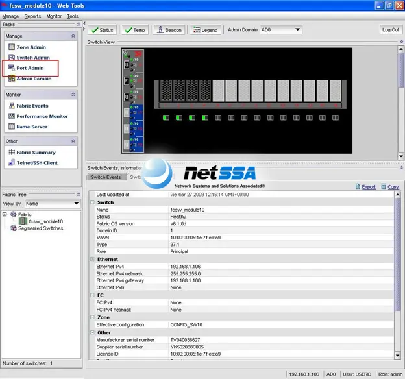Image resolution: width=405 pixels, height=379 pixels.
Task: Collapse the Fabric node in Fabric Tree
Action: pos(5,214)
